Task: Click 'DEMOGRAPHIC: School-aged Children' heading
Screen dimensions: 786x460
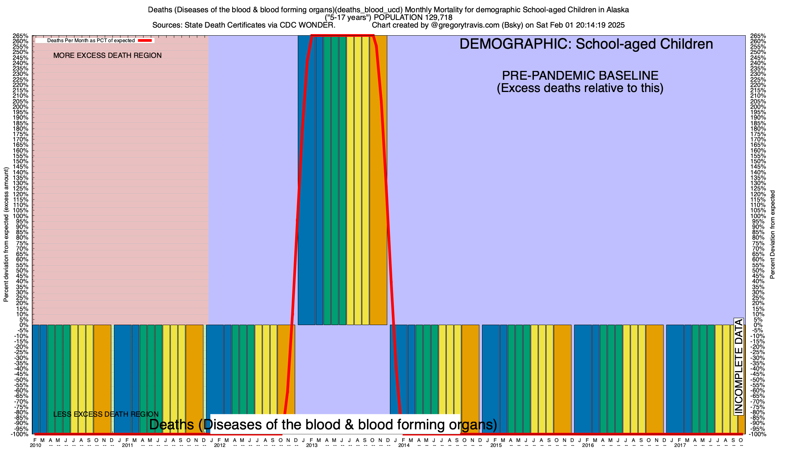Action: 586,44
